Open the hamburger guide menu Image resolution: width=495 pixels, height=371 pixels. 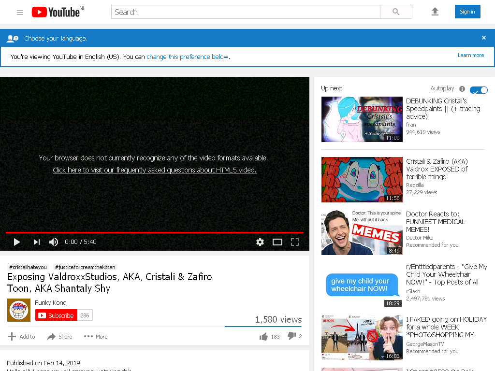pos(20,12)
